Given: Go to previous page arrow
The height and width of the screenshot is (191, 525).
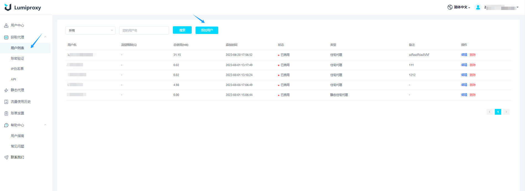Looking at the screenshot, I should [x=490, y=112].
